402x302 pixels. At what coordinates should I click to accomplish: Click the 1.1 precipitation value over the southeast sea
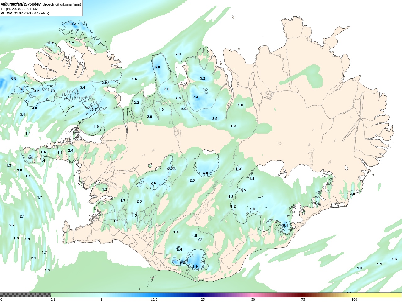379,264
